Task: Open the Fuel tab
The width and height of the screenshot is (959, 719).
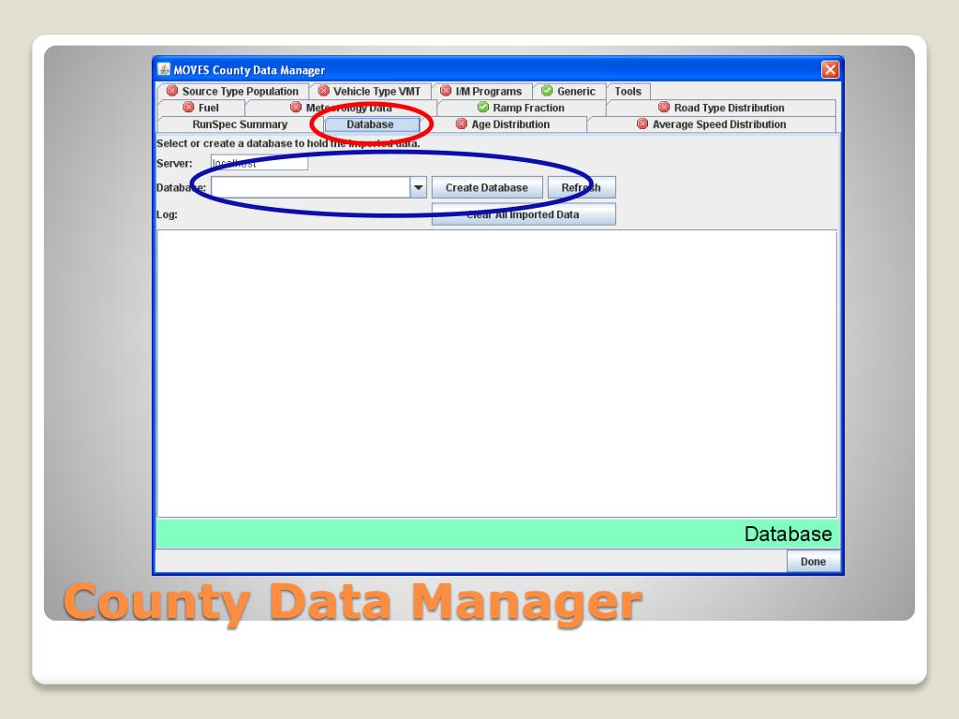Action: (201, 108)
